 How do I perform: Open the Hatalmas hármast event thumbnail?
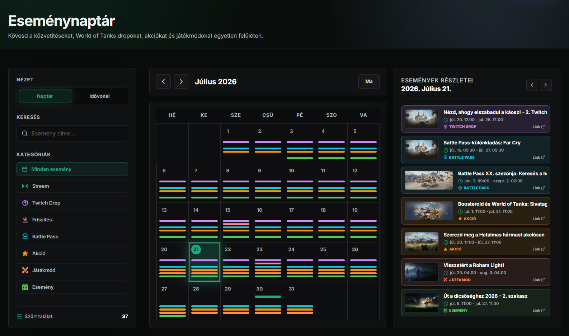[x=422, y=241]
